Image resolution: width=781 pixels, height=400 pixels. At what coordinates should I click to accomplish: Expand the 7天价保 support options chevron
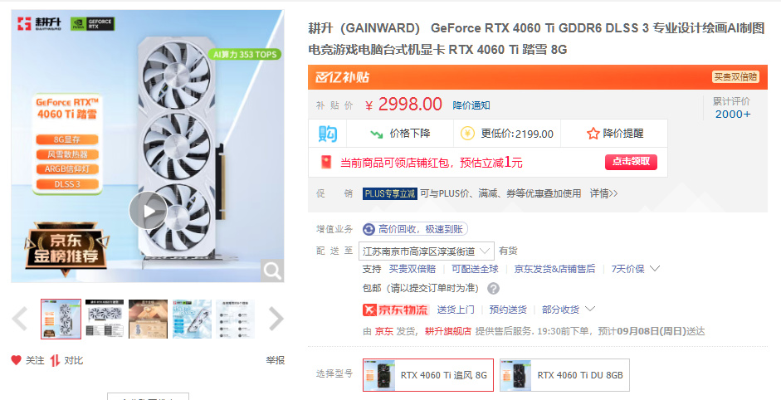(656, 269)
